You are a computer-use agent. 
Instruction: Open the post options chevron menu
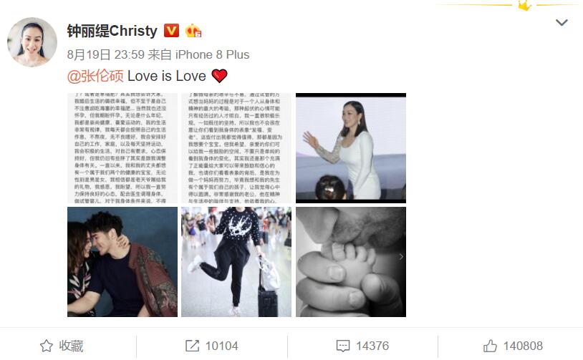coord(562,23)
